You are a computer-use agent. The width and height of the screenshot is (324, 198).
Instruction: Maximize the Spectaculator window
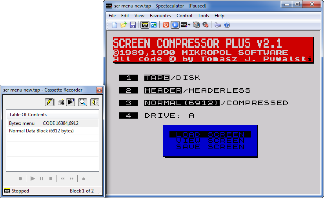click(297, 4)
